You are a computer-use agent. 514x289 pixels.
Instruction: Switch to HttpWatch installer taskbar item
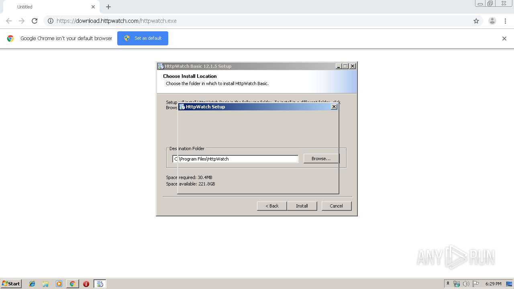[100, 284]
